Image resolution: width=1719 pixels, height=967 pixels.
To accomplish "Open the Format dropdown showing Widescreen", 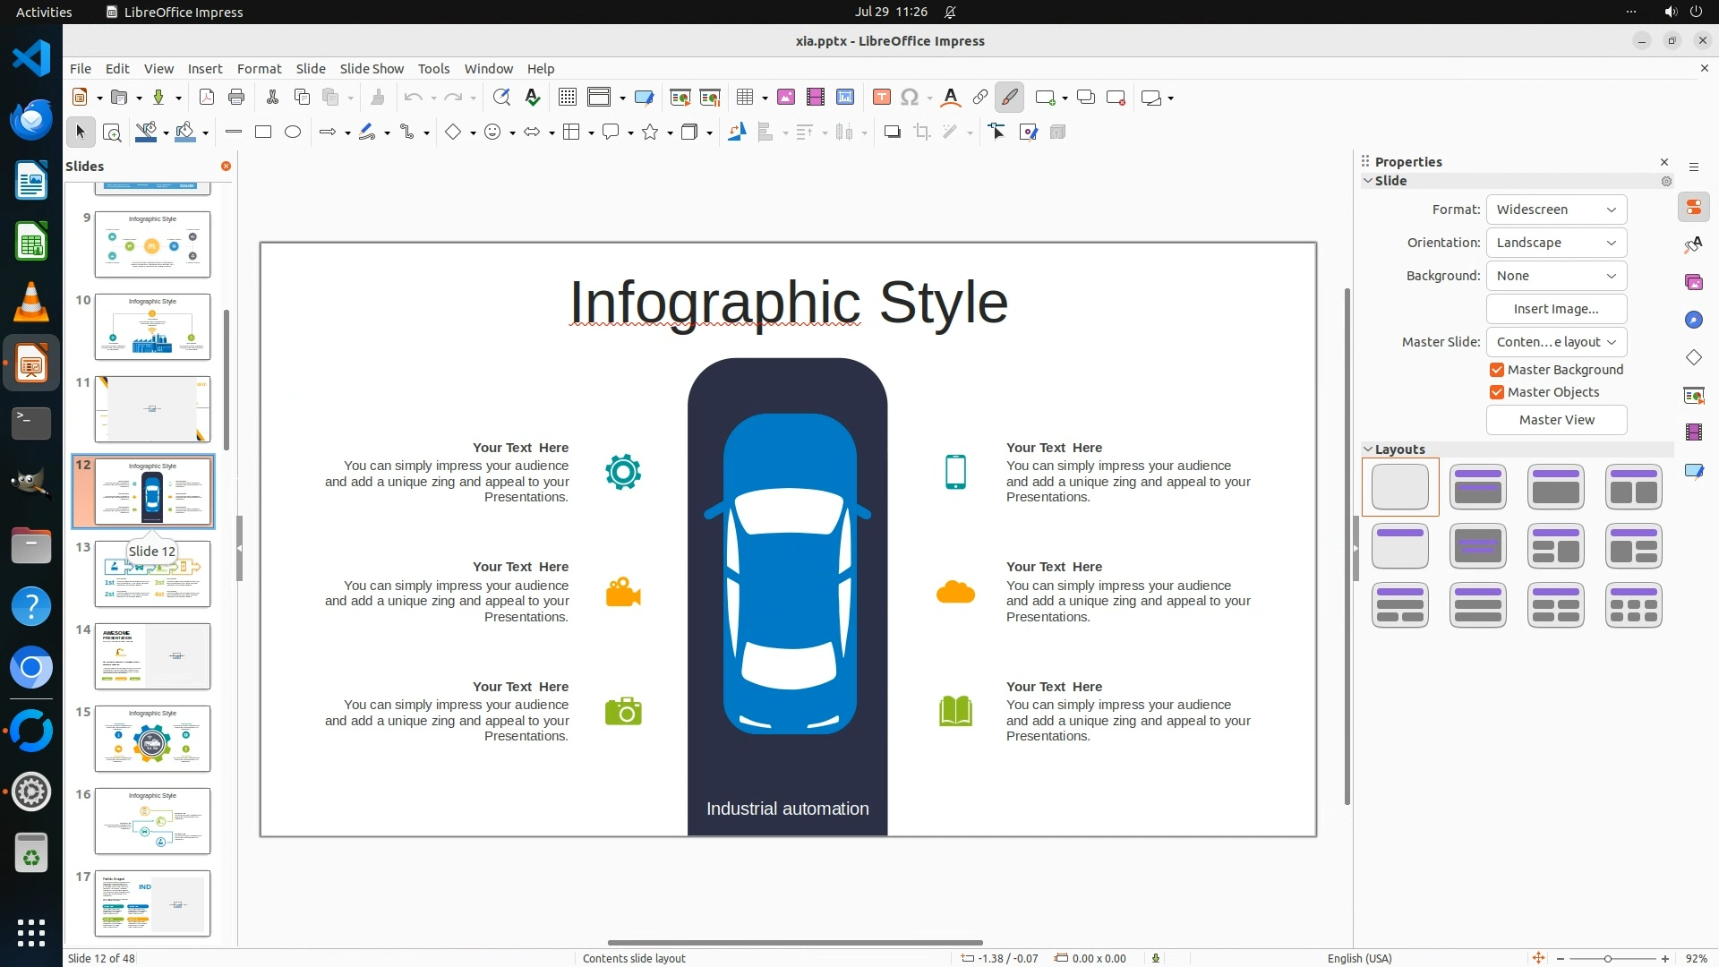I will (1556, 210).
